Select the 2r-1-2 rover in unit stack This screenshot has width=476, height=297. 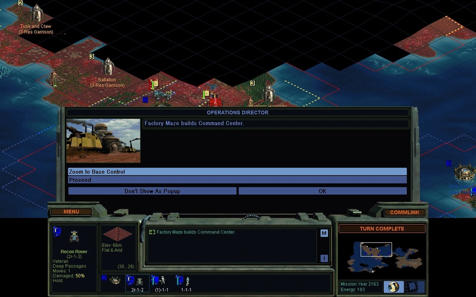click(x=138, y=281)
